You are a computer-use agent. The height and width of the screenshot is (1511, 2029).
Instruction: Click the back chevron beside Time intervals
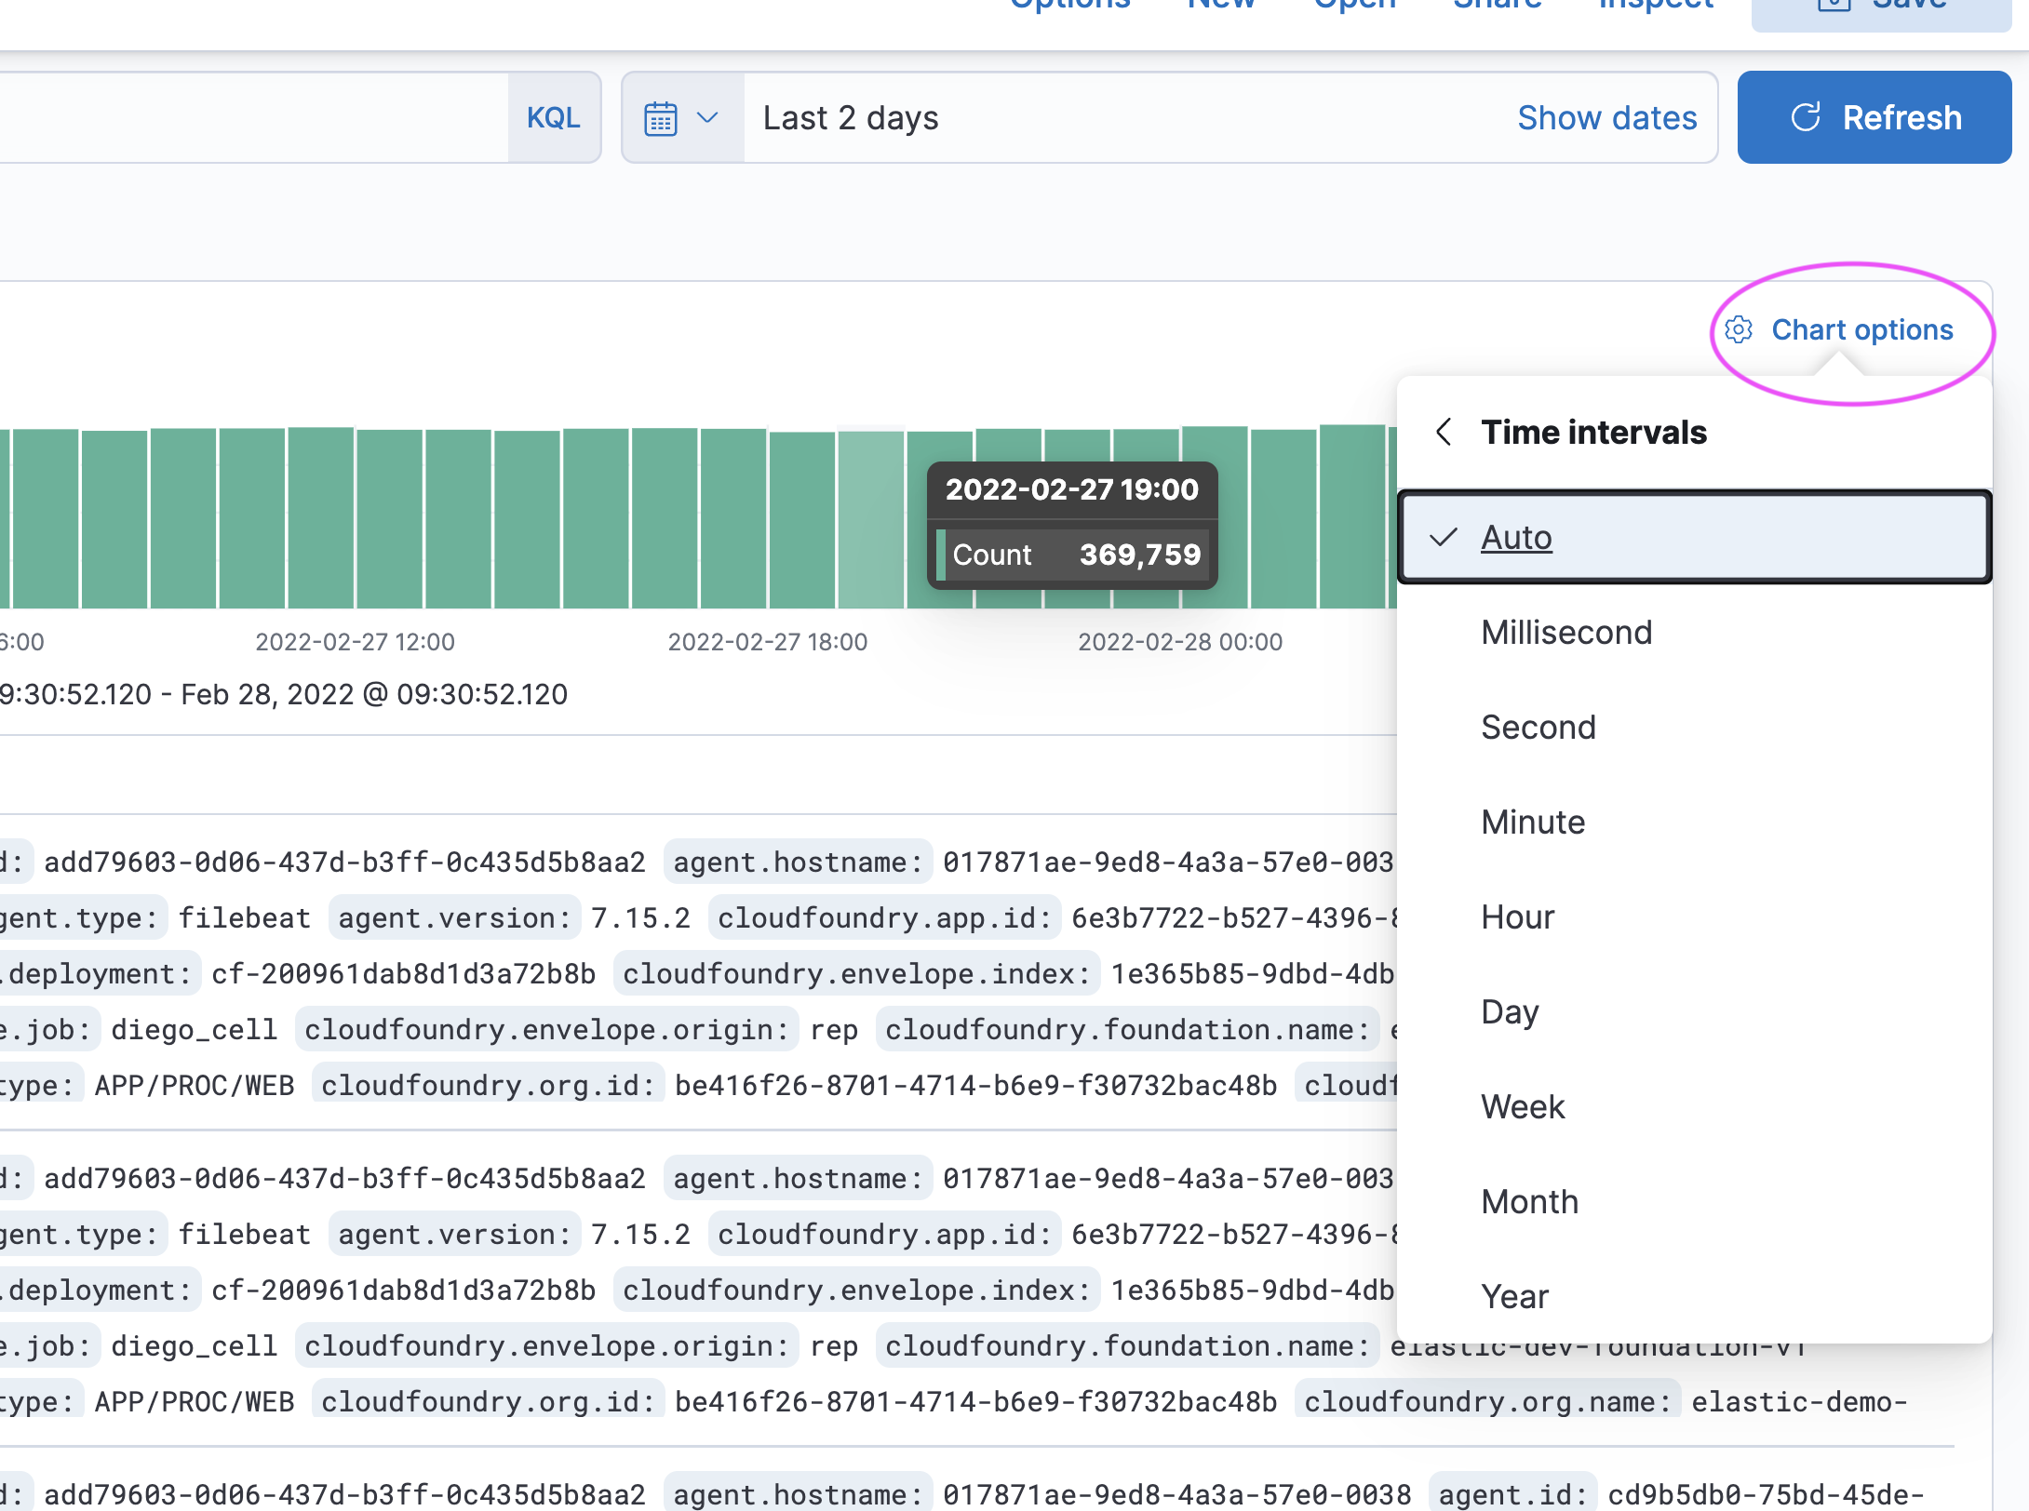point(1444,432)
